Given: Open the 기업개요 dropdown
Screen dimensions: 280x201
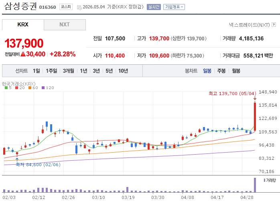Looking at the screenshot, I should (x=174, y=7).
